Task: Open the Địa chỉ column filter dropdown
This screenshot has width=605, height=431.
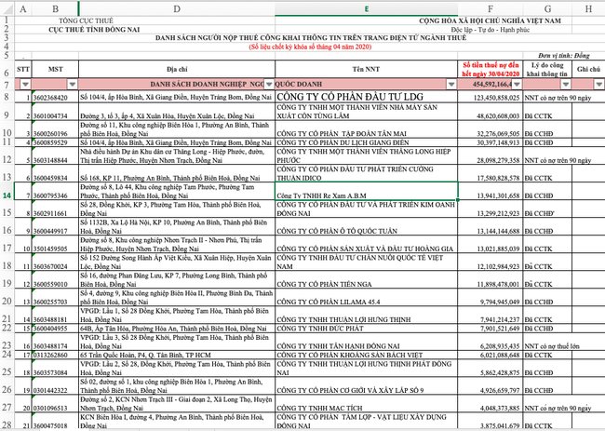Action: click(x=269, y=84)
